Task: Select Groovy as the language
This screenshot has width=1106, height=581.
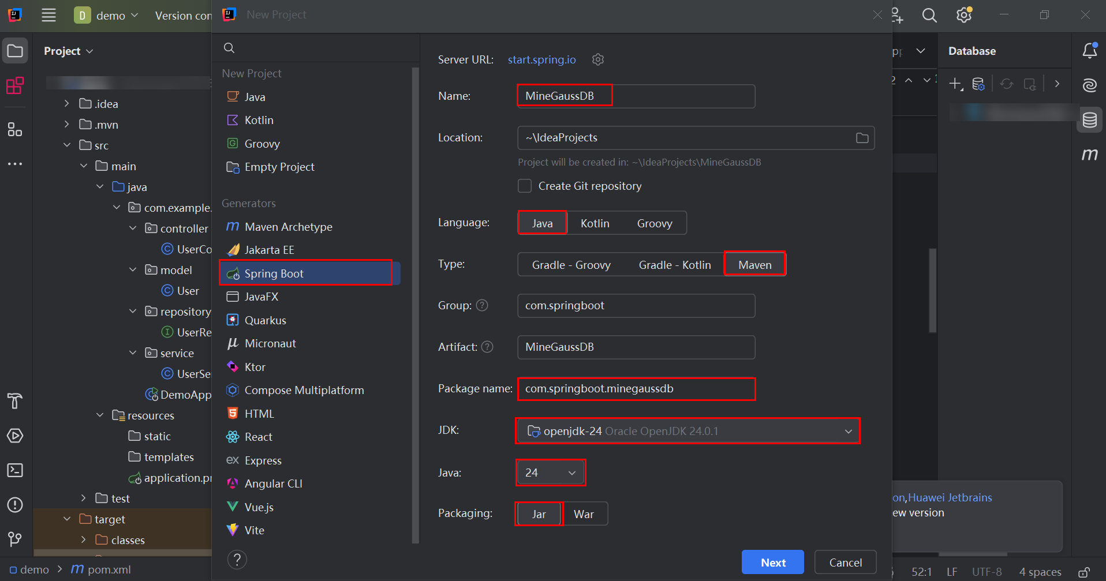Action: 655,223
